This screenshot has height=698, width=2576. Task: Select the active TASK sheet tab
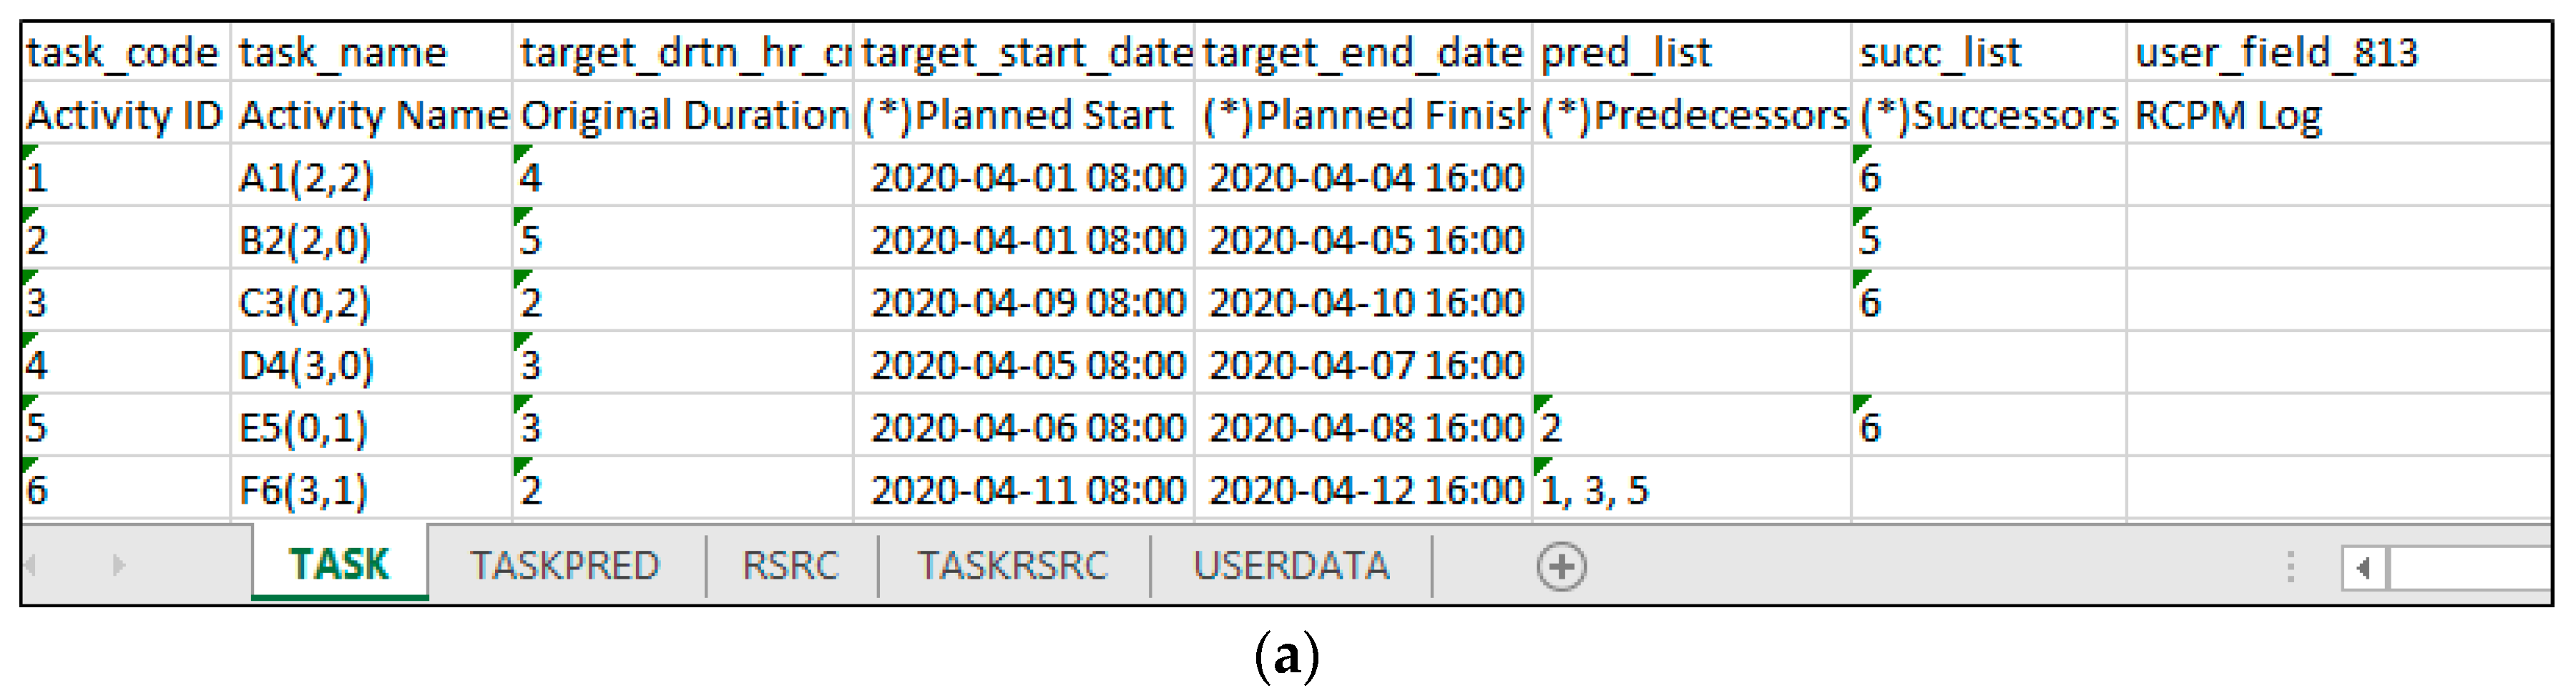pos(339,565)
